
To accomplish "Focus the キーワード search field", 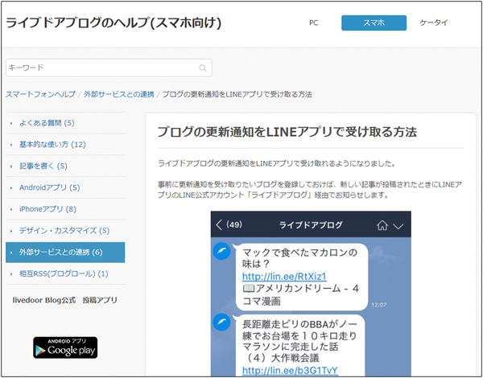I will (109, 68).
